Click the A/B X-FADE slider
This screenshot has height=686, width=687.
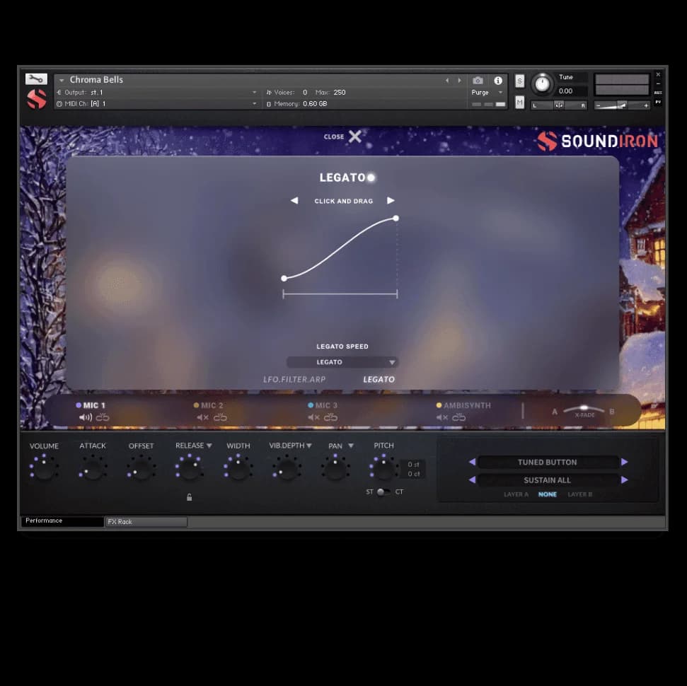tap(584, 410)
